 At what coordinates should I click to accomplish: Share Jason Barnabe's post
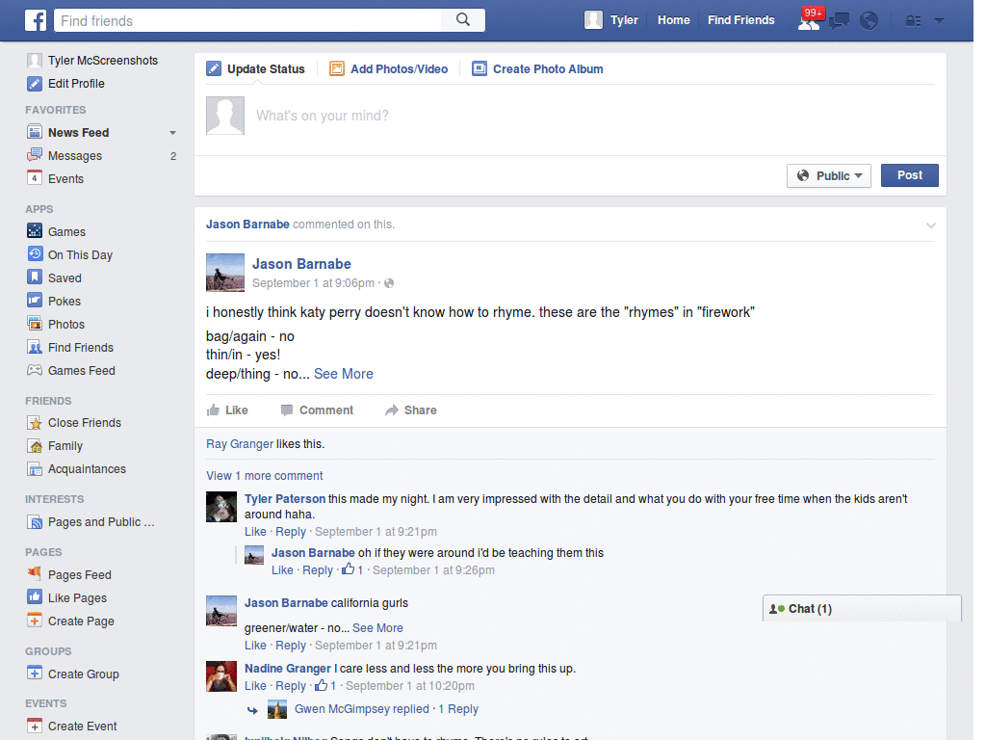pyautogui.click(x=410, y=410)
